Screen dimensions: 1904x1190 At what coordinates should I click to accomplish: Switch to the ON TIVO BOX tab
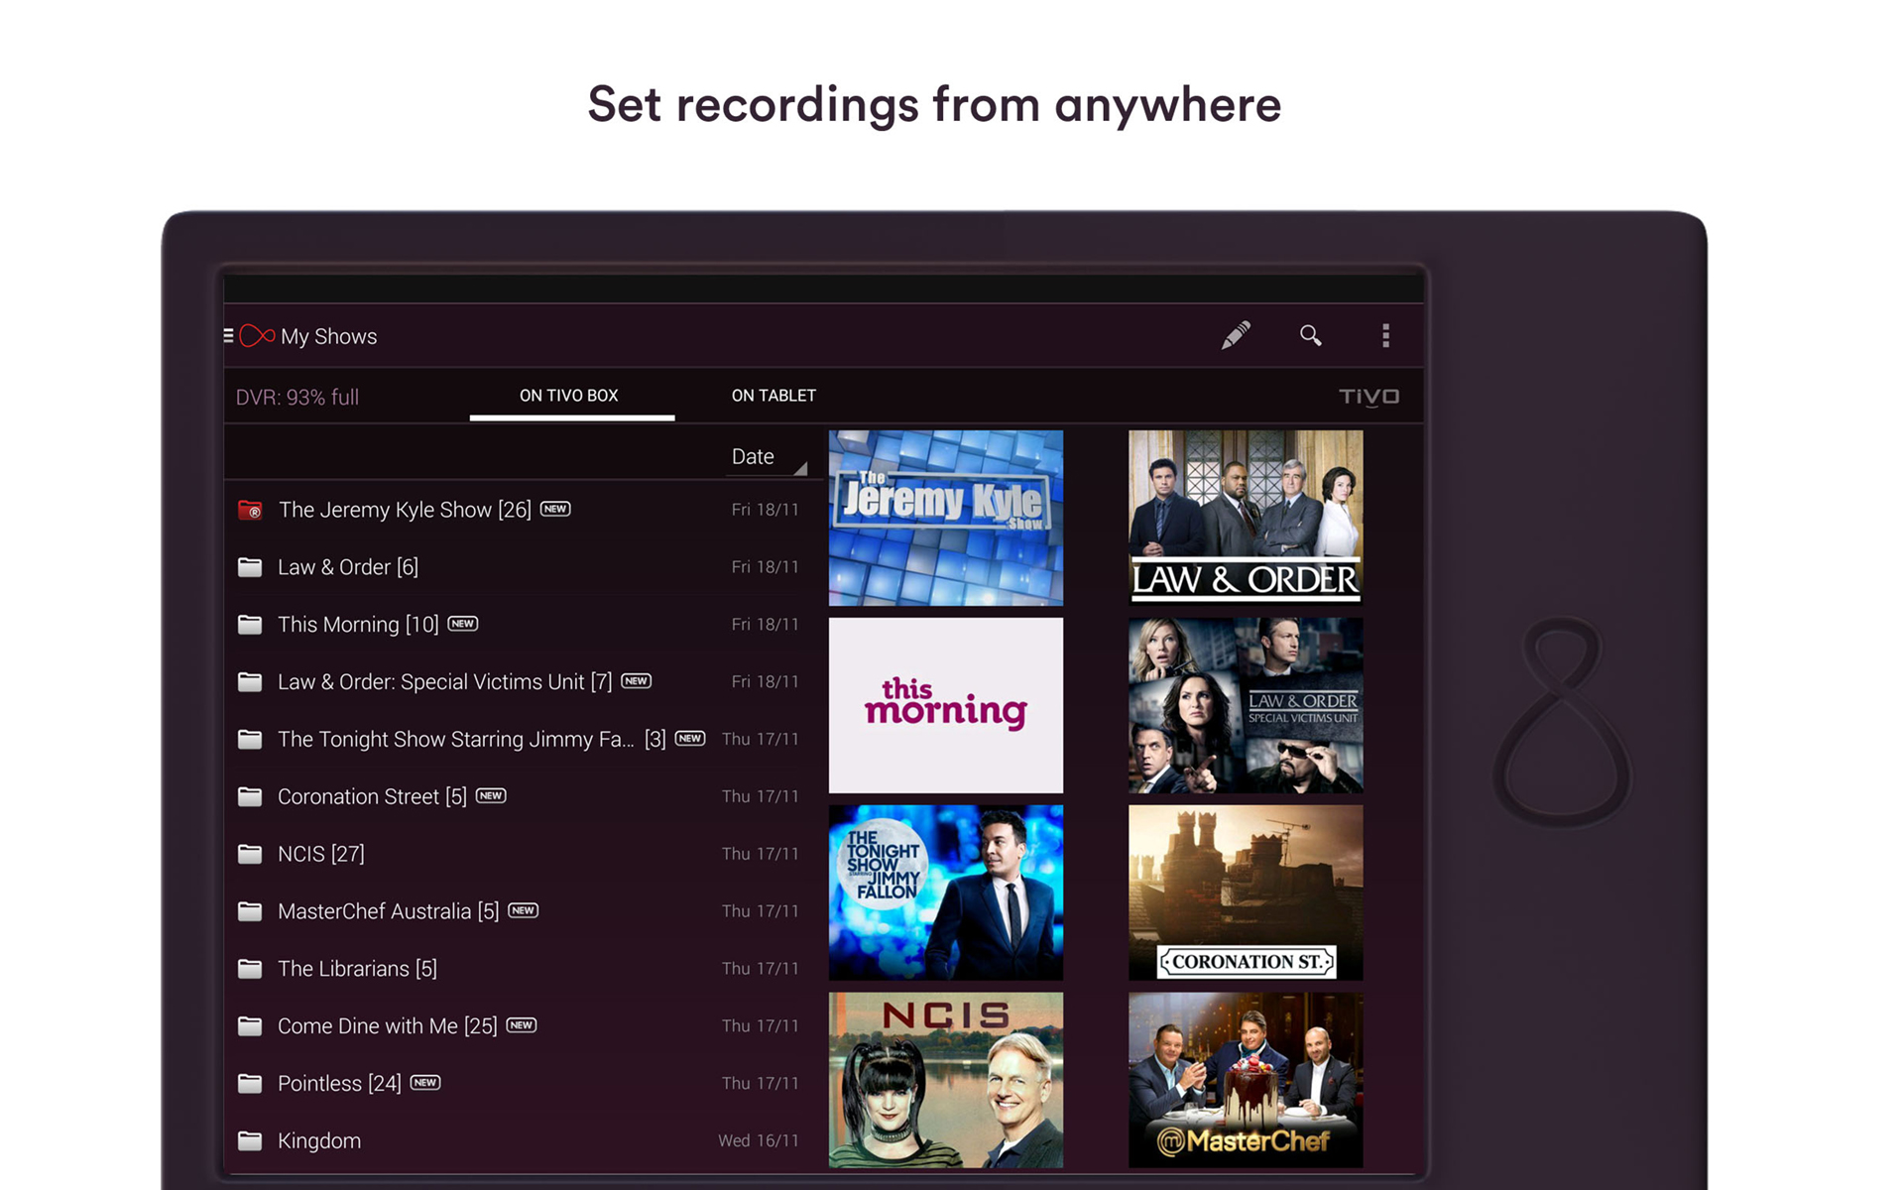570,395
